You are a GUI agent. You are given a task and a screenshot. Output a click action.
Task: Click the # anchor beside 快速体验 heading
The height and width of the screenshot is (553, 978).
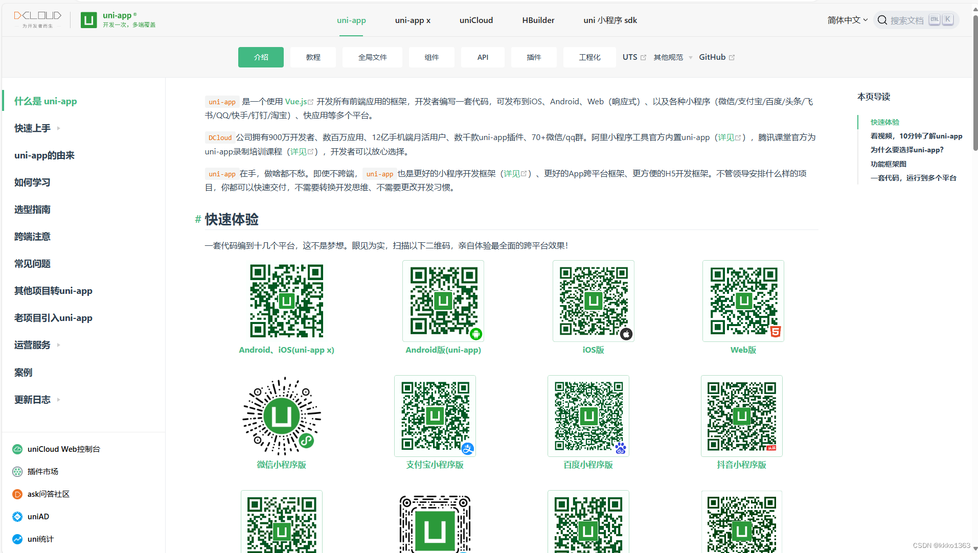198,220
